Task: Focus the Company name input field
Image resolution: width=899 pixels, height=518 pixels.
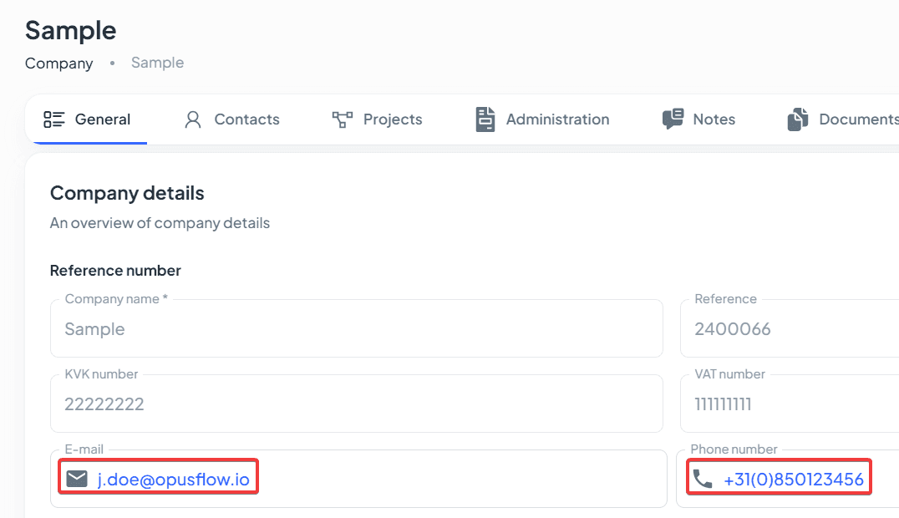Action: click(357, 329)
